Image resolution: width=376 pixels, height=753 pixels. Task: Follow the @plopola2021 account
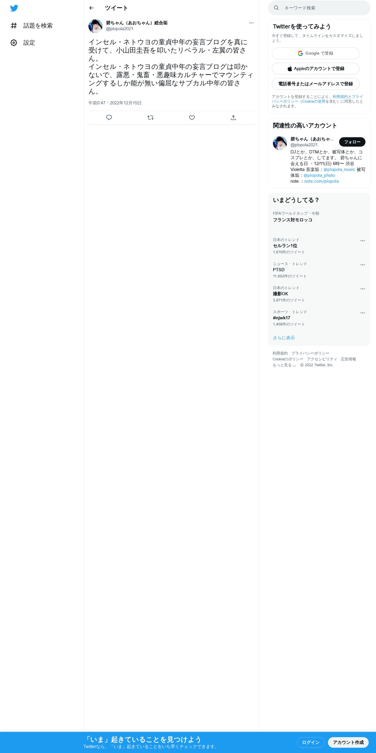pyautogui.click(x=352, y=142)
